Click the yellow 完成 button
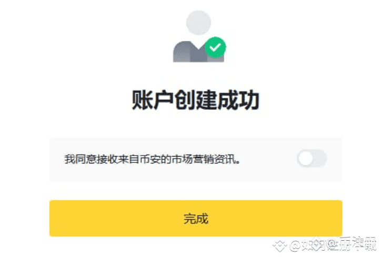The image size is (381, 257). pyautogui.click(x=196, y=218)
